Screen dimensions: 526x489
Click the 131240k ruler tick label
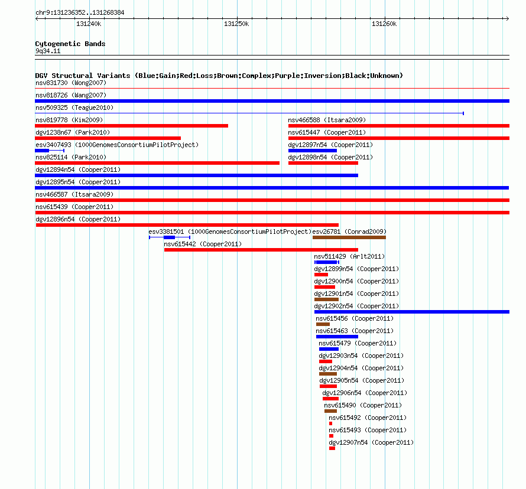89,24
